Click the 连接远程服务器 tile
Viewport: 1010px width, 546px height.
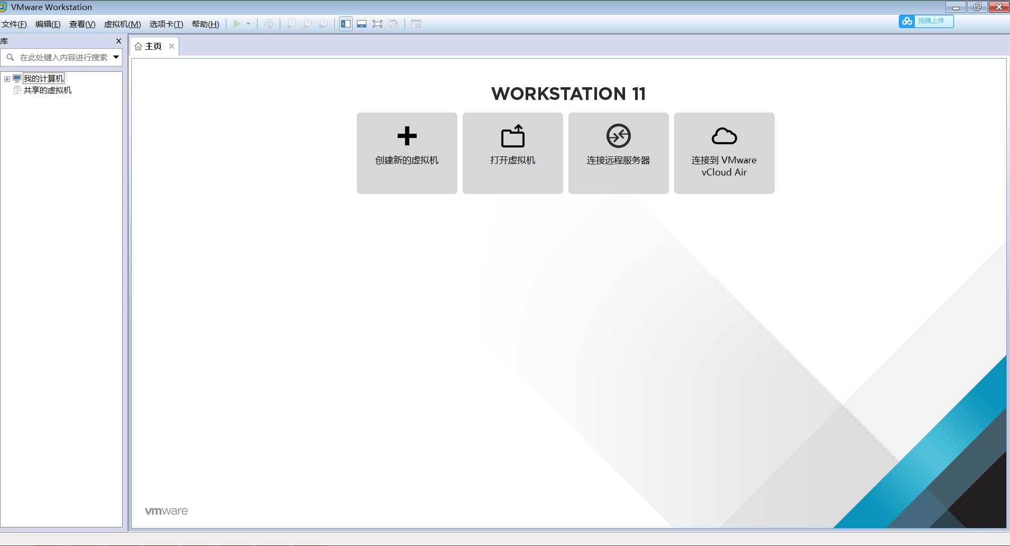(x=619, y=153)
